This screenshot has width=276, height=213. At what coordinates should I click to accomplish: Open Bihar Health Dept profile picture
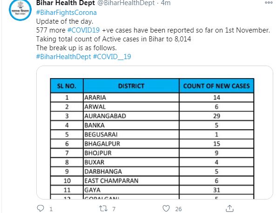click(20, 10)
